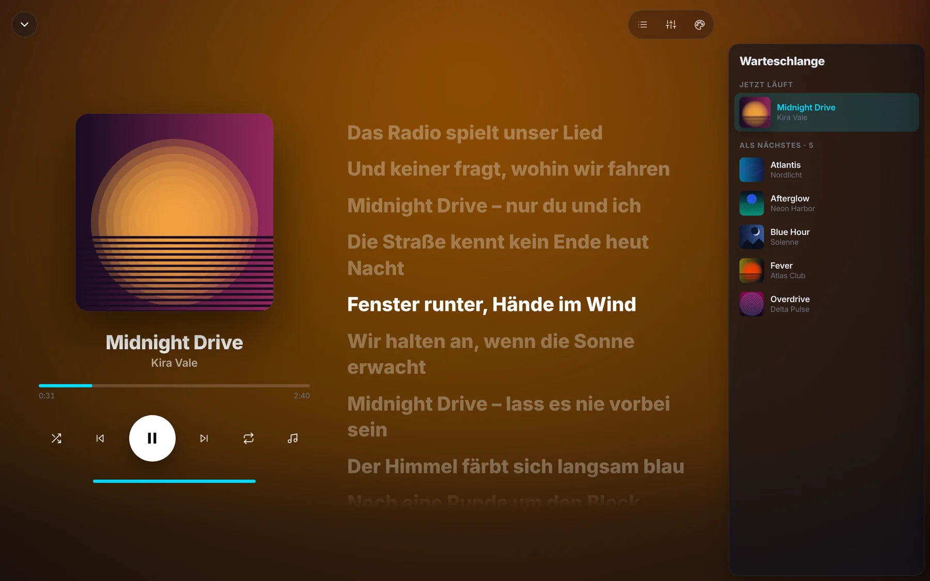930x581 pixels.
Task: Click the Atlantis album thumbnail
Action: coord(752,169)
